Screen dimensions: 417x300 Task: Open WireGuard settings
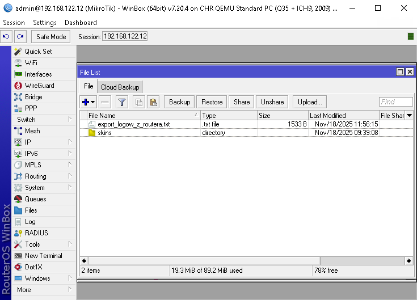click(44, 86)
